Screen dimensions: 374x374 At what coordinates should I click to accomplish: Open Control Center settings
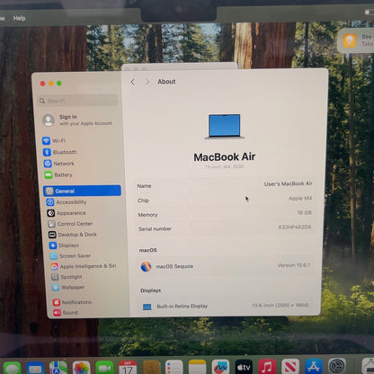(71, 224)
